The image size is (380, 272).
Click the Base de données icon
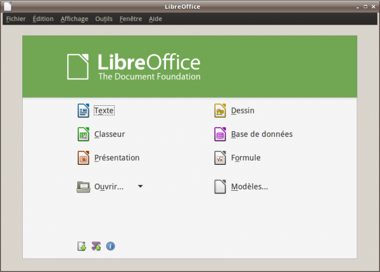pyautogui.click(x=220, y=134)
